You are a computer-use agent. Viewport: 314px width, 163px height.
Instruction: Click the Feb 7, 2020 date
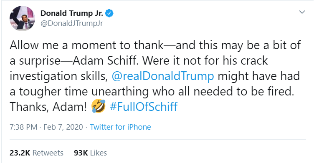pos(63,127)
